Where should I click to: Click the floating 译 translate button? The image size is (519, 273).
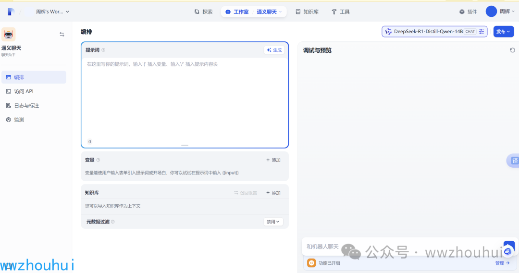(x=514, y=161)
